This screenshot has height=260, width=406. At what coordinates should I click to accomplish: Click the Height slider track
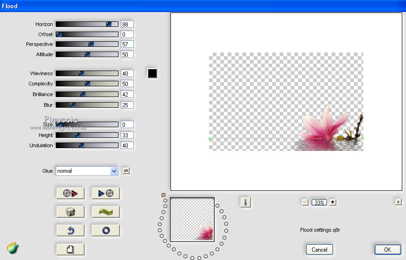(87, 135)
